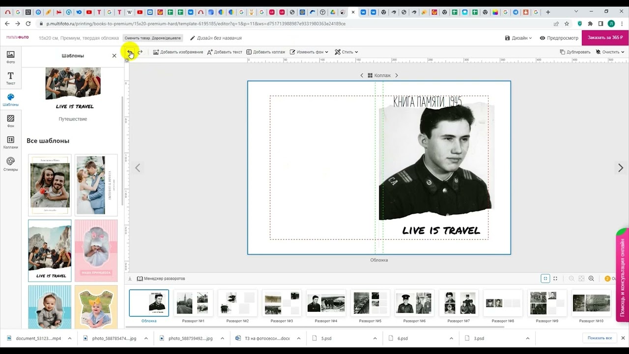The width and height of the screenshot is (629, 354).
Task: Open the 5.psd download options arrow
Action: point(375,338)
